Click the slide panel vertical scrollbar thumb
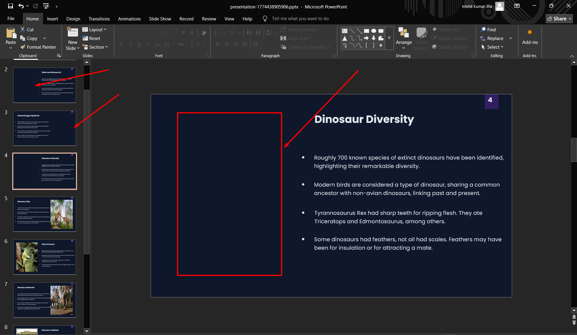577x335 pixels. (87, 171)
